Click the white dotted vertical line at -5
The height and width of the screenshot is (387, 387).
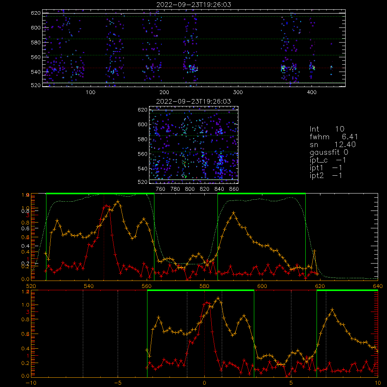118,334
